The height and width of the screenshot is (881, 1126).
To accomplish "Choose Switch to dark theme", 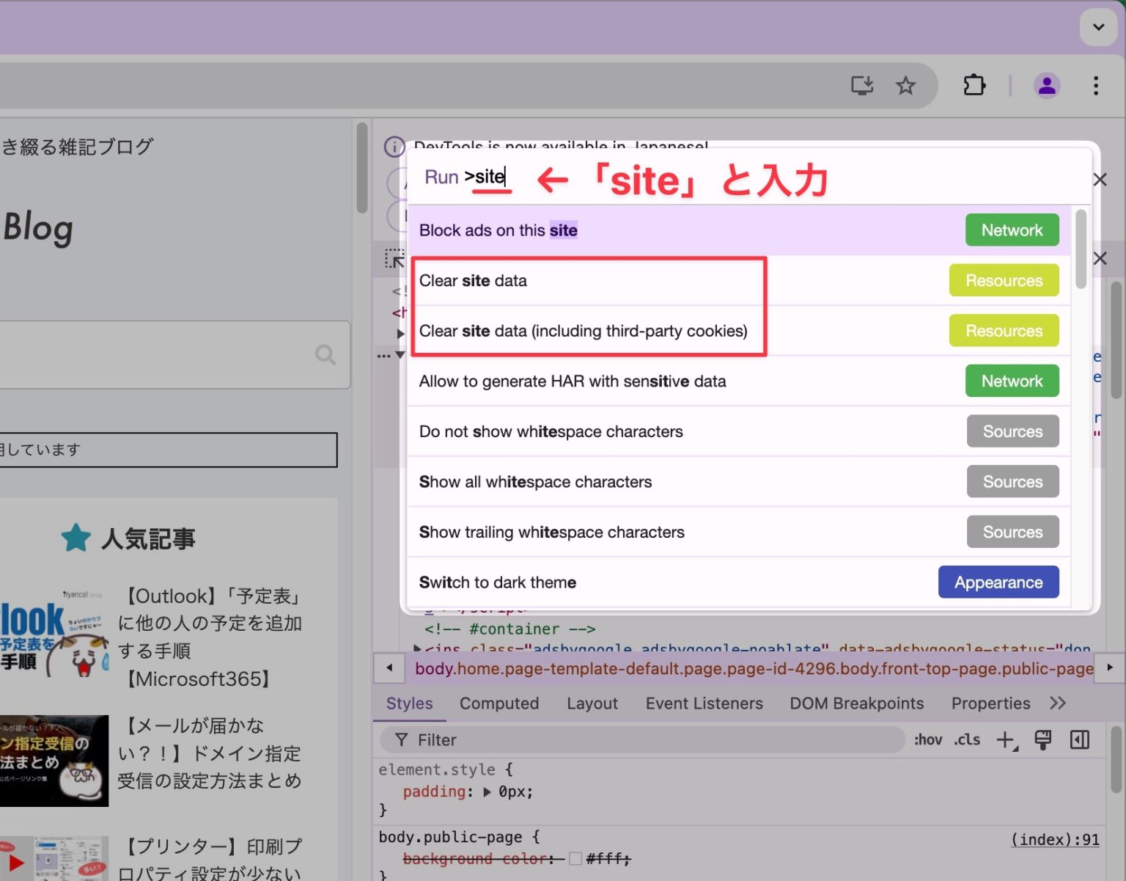I will (497, 582).
